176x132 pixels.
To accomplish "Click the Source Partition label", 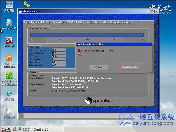I will tap(36, 78).
